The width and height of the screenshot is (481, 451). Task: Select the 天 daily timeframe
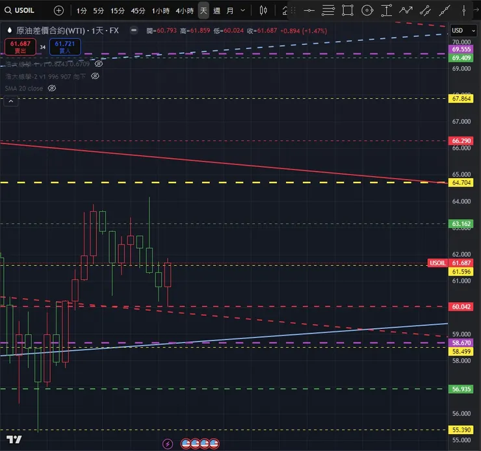203,11
